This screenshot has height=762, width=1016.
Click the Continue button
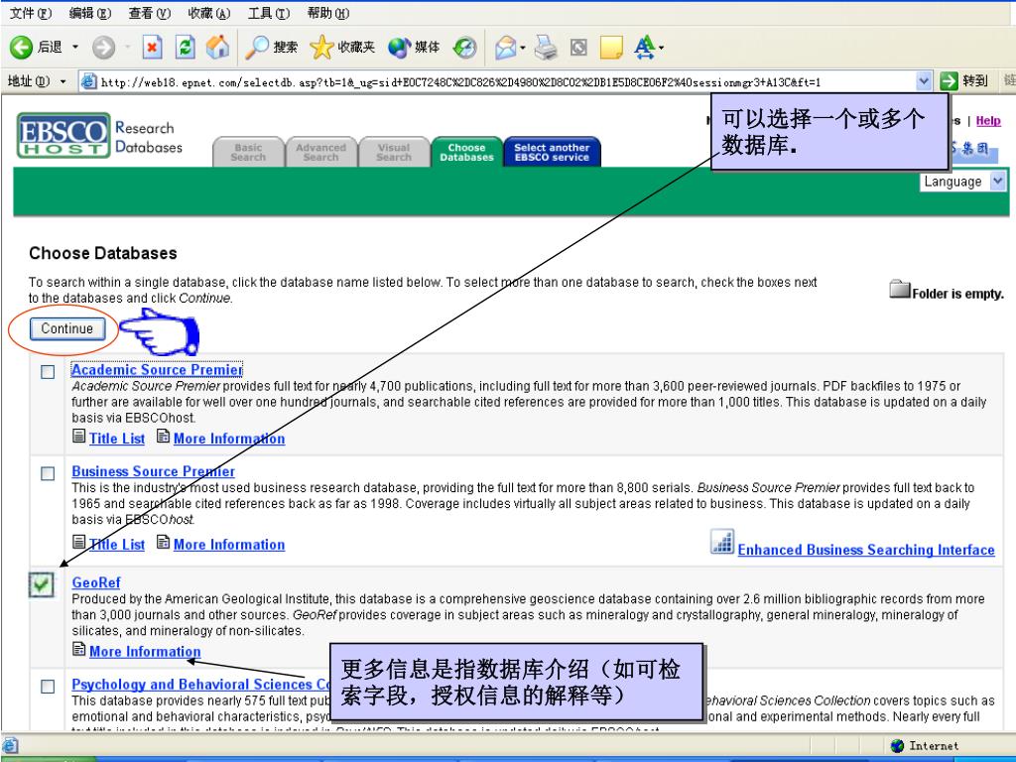(x=66, y=328)
